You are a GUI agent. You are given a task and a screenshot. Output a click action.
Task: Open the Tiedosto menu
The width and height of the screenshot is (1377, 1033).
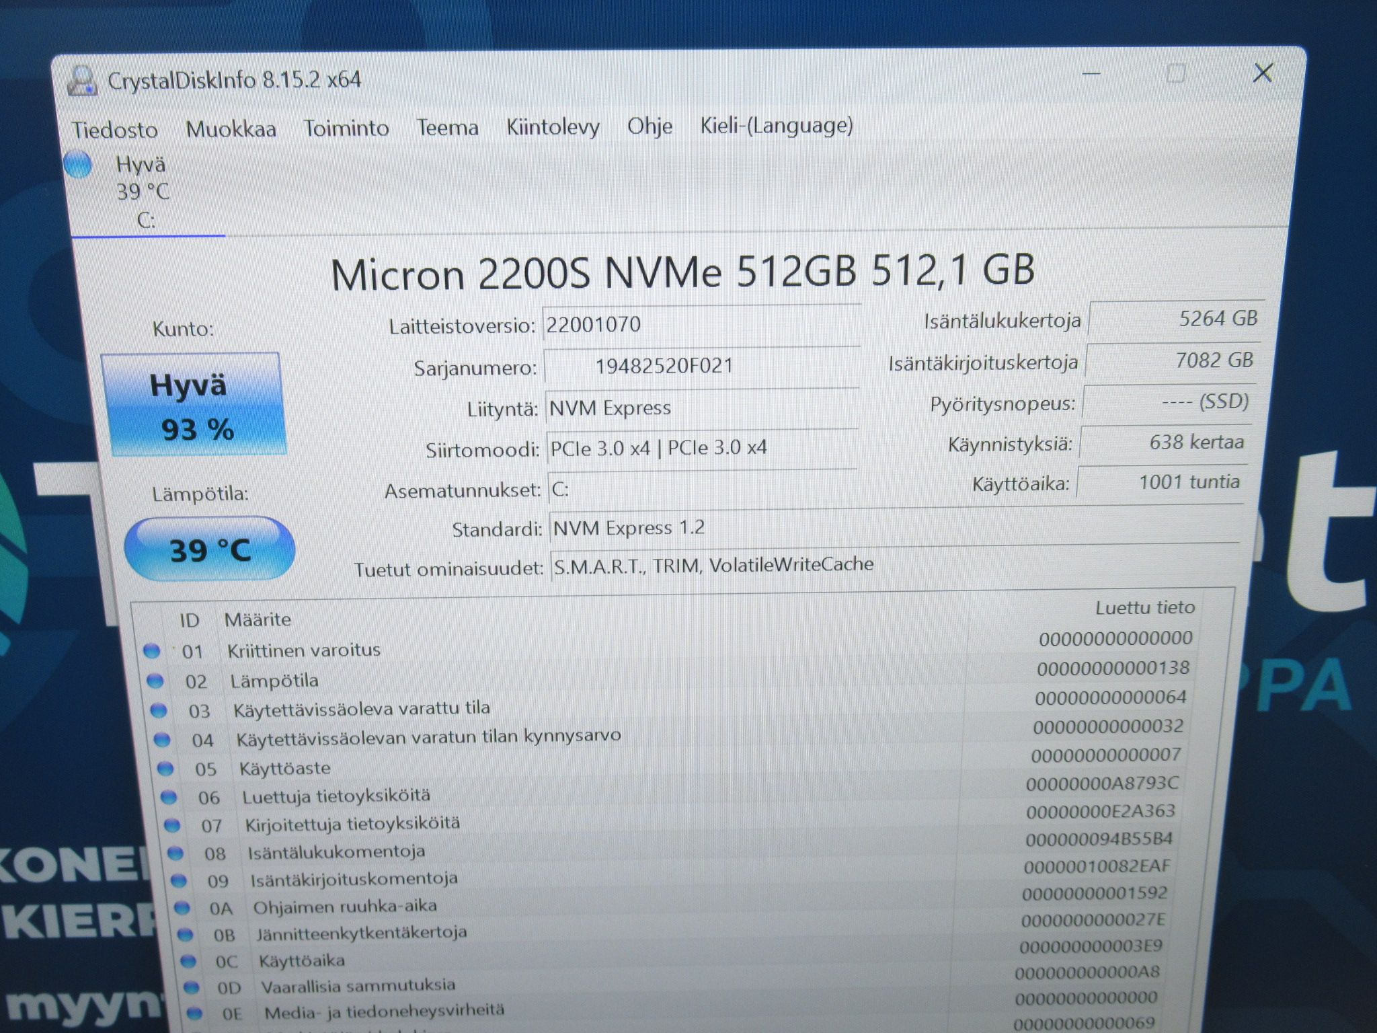[115, 129]
